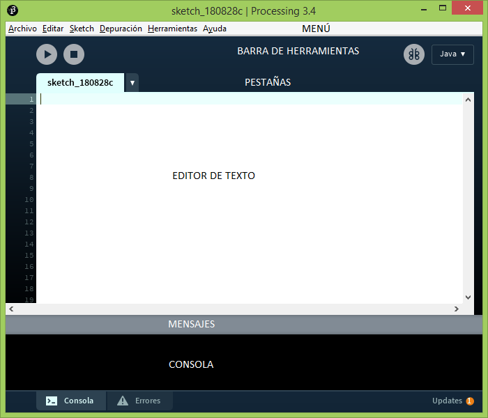488x418 pixels.
Task: Open the Editar menu
Action: click(53, 29)
